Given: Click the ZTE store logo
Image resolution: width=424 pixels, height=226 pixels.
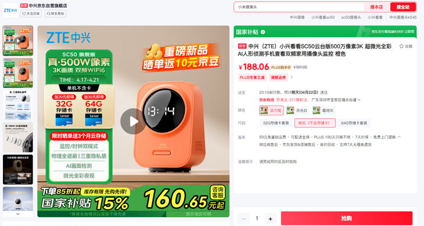Looking at the screenshot, I should coord(10,10).
